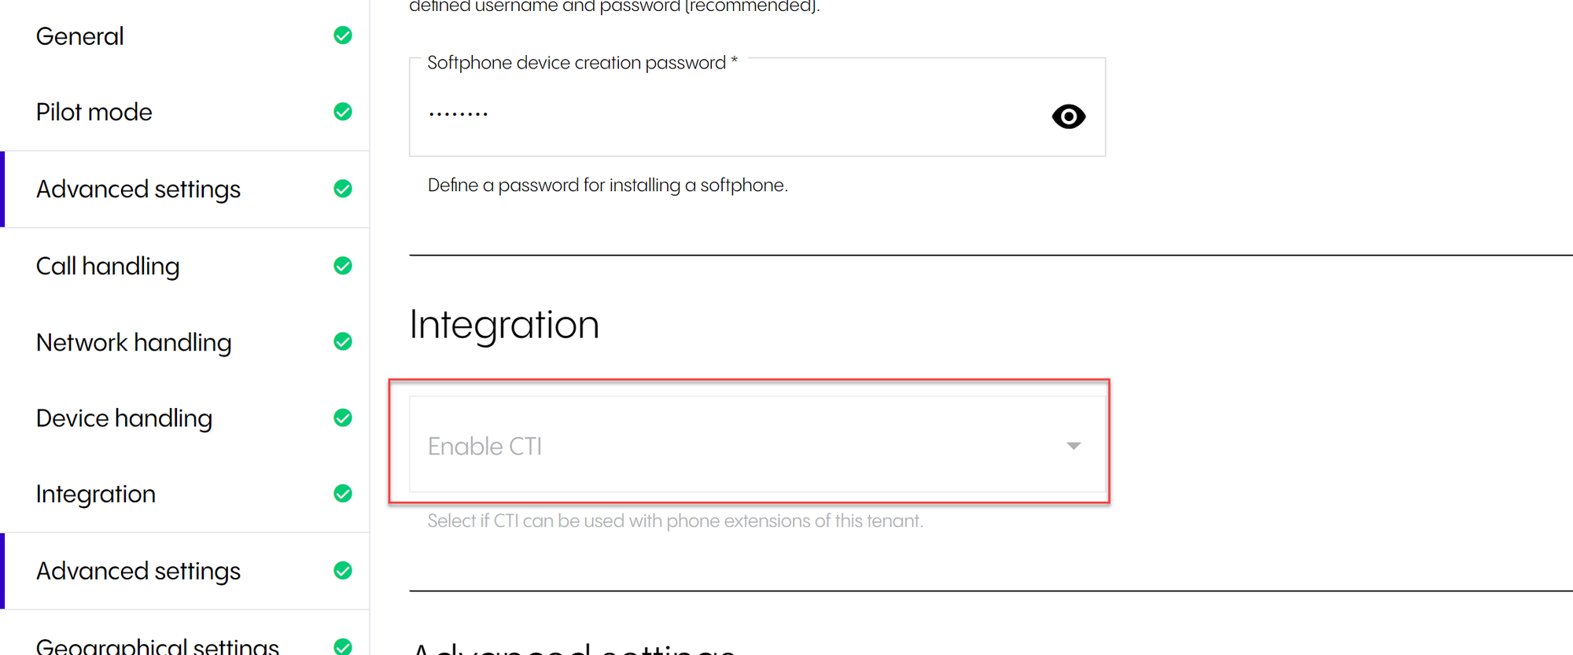The width and height of the screenshot is (1573, 655).
Task: Open Geographical settings in sidebar
Action: (x=157, y=646)
